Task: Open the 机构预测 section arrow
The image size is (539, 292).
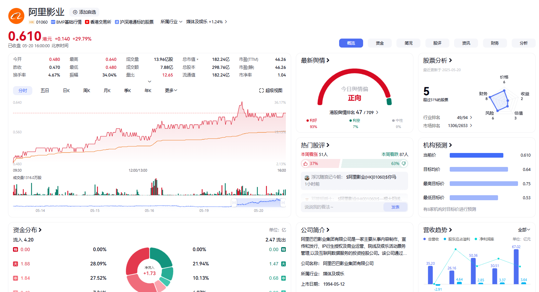Action: coord(450,145)
